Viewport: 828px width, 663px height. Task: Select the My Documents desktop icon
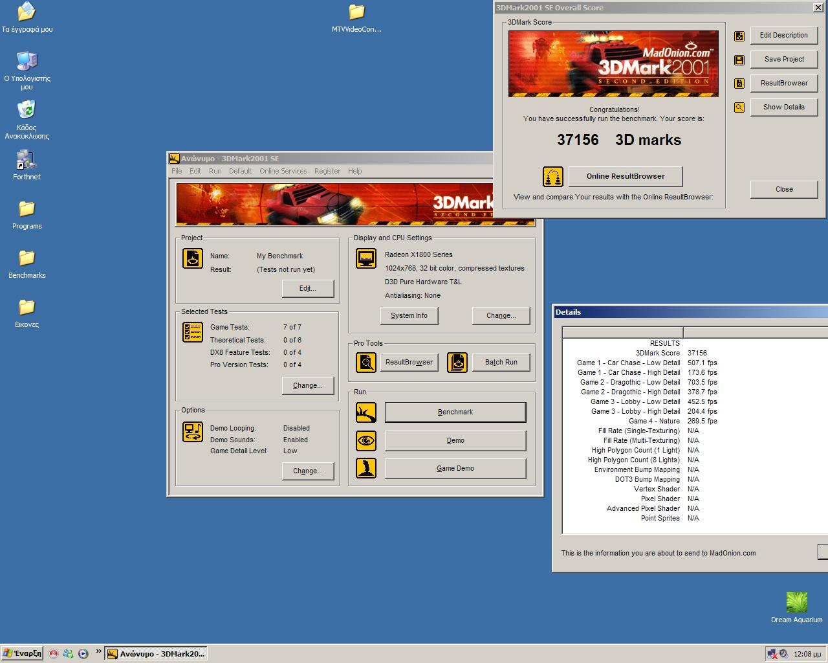27,17
